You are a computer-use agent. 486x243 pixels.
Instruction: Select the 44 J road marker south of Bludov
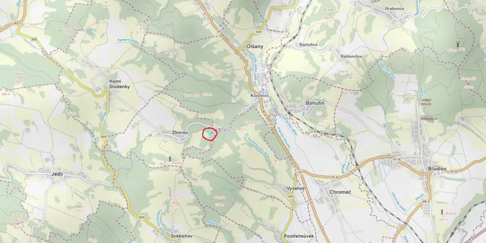pyautogui.click(x=426, y=202)
